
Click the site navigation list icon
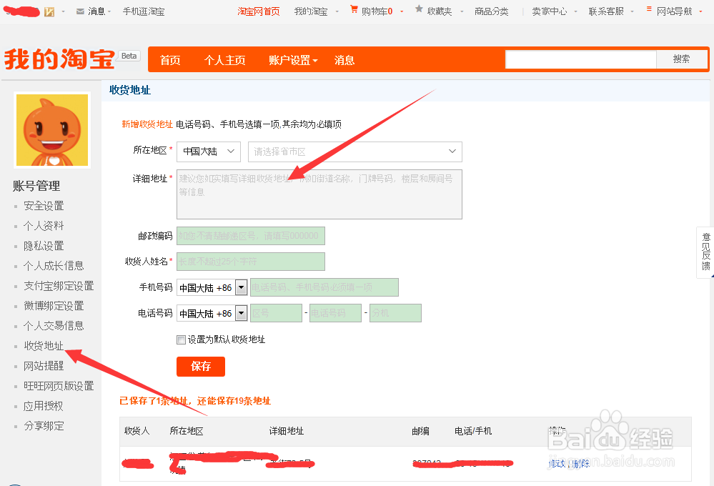(649, 9)
